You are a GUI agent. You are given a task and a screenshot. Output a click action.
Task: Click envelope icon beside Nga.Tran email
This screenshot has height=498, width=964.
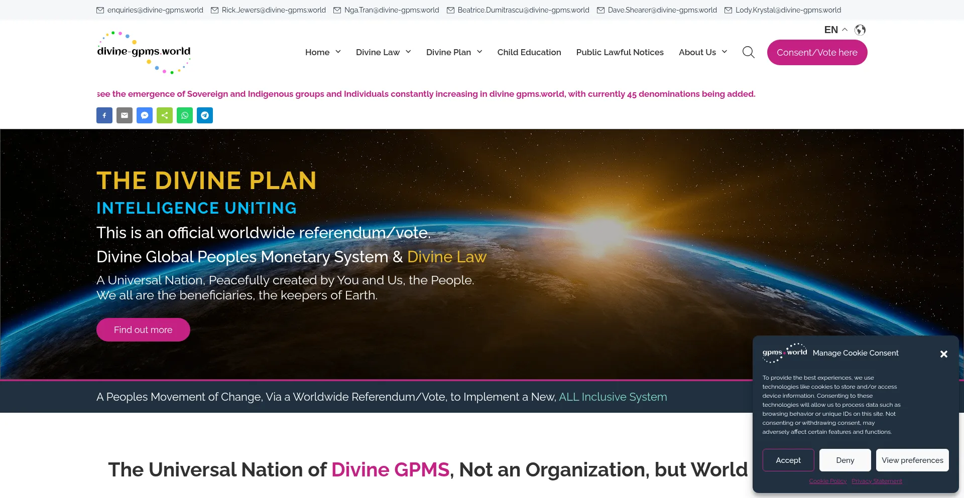337,10
